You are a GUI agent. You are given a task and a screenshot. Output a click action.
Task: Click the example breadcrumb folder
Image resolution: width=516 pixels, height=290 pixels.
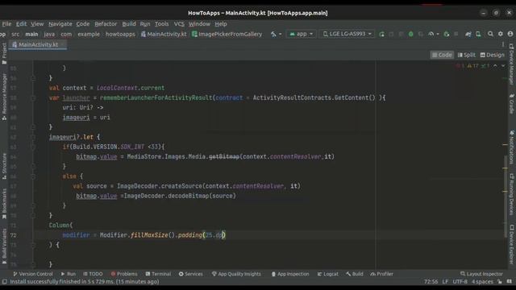point(89,34)
